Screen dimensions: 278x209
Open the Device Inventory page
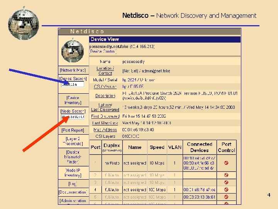click(x=73, y=100)
